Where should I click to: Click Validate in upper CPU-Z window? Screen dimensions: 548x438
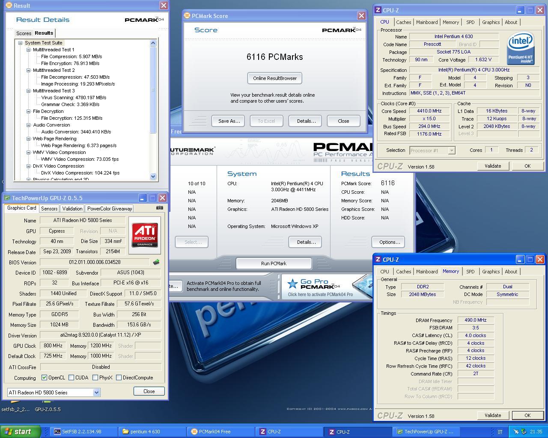coord(492,166)
